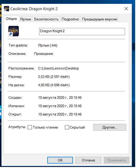This screenshot has width=137, height=168.
Task: Select the Подробно tab
Action: 71,19
